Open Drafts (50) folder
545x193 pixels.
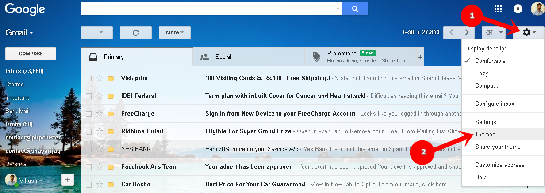[19, 124]
